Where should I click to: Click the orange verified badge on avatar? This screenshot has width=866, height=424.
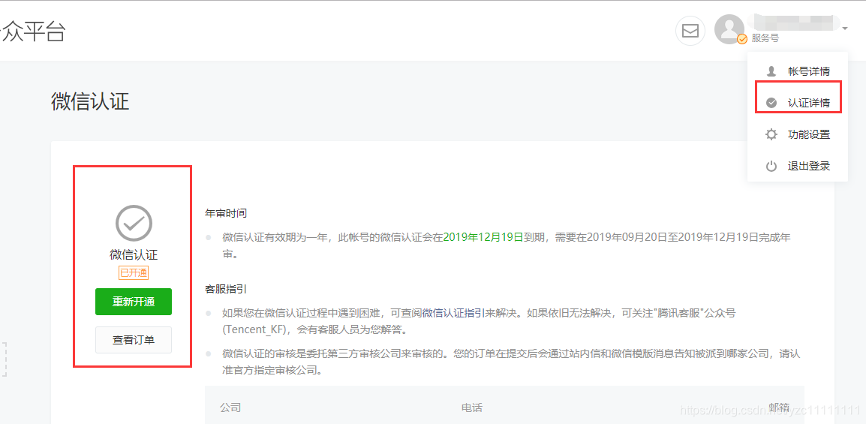pos(742,38)
